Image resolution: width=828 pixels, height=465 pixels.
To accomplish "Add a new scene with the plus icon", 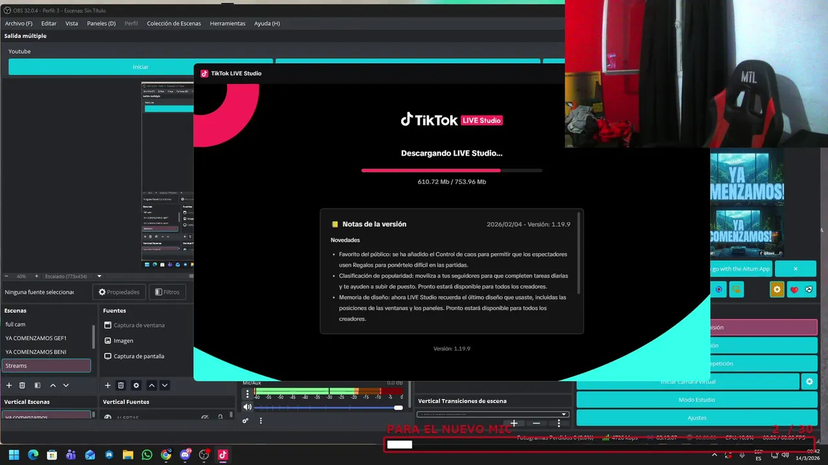I will 9,386.
